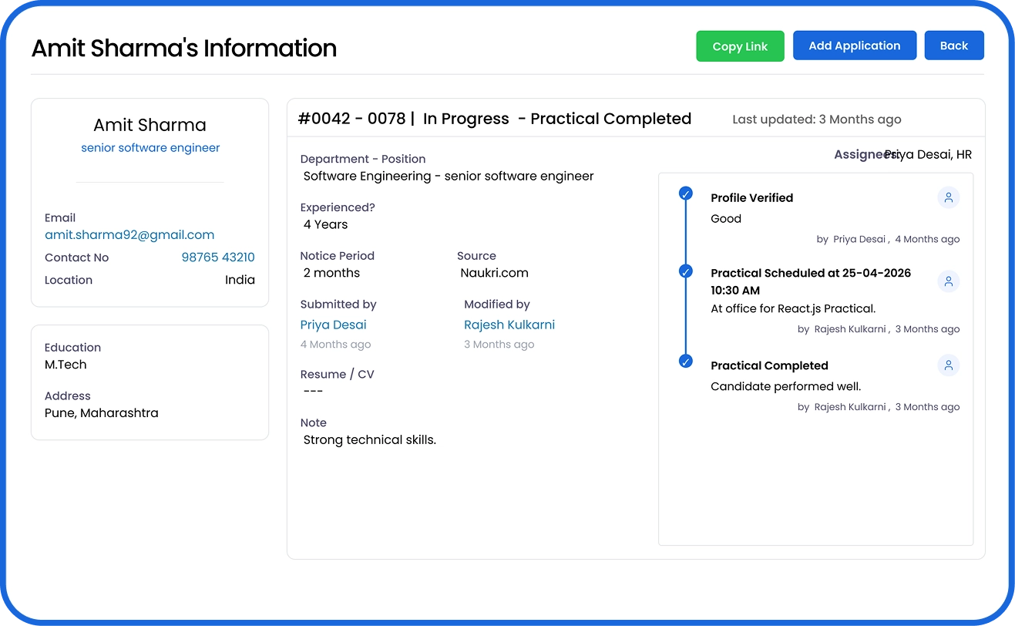Click the 'Good' comment under Profile Verified
This screenshot has width=1015, height=626.
pyautogui.click(x=726, y=219)
